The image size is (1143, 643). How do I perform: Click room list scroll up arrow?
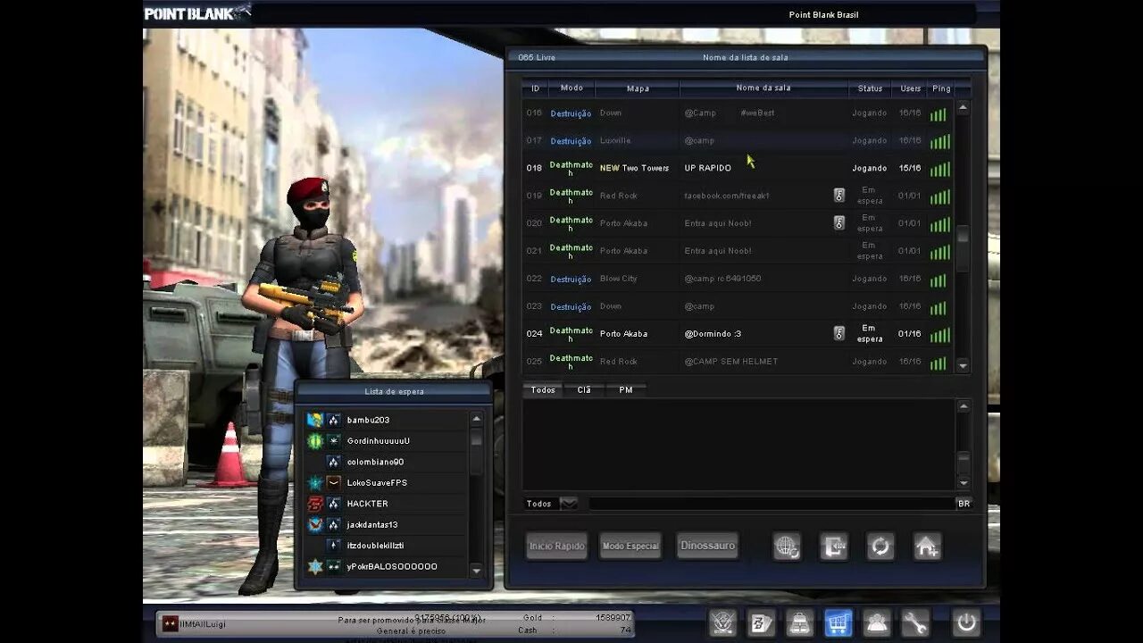pos(963,108)
